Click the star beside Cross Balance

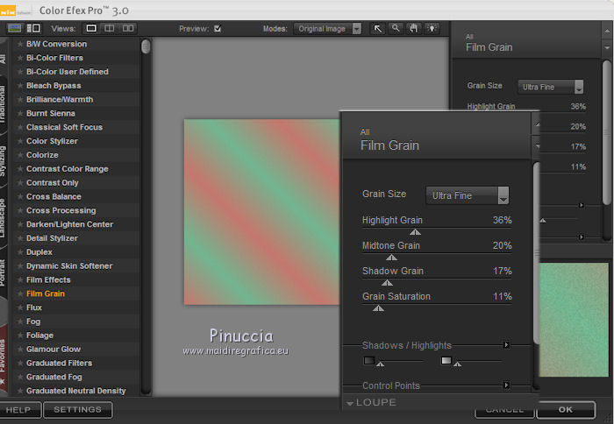(20, 197)
